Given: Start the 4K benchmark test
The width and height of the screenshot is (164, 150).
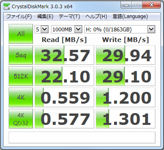Looking at the screenshot, I should (21, 97).
